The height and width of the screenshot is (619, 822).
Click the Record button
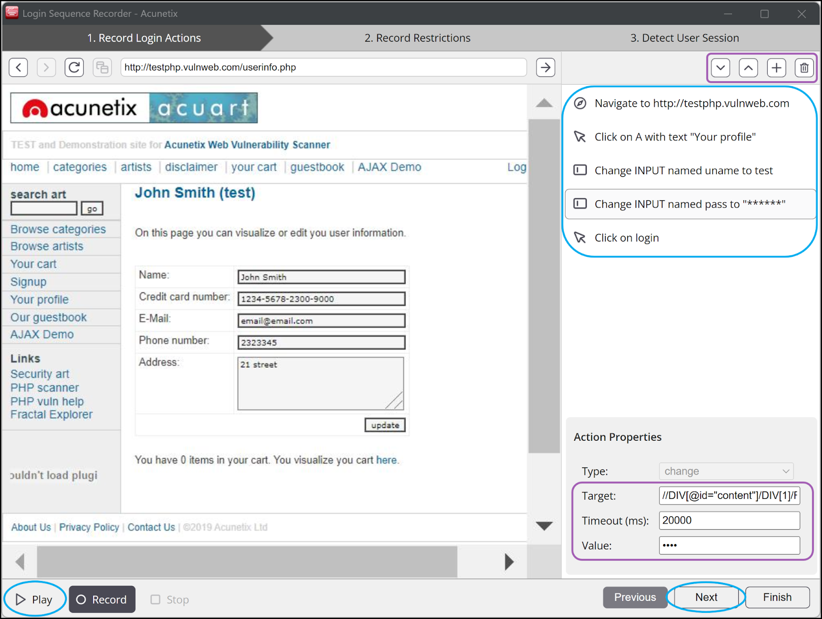(x=102, y=599)
